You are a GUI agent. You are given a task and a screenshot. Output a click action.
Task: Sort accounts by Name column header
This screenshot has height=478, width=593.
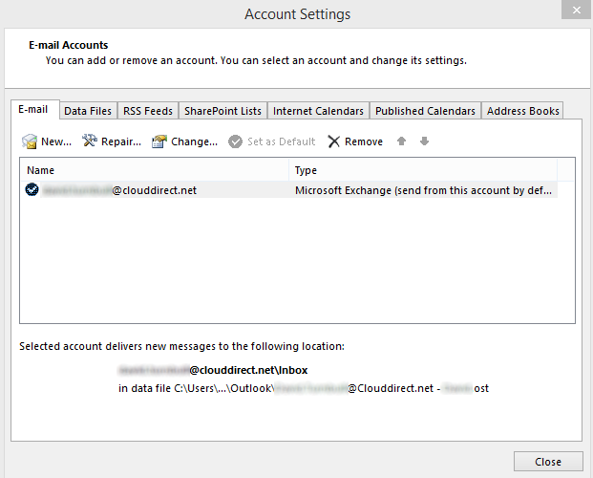tap(153, 170)
